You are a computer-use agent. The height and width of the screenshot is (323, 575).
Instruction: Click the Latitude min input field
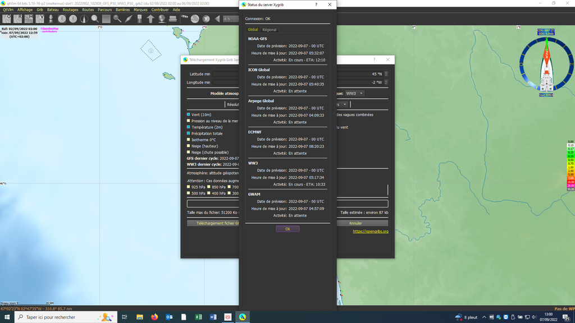pos(226,74)
